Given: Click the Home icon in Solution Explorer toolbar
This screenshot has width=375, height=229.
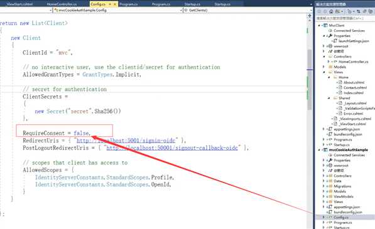Looking at the screenshot, I should [331, 11].
